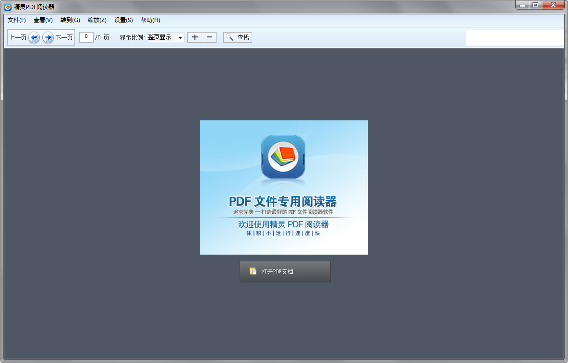
Task: Click the page number input field
Action: 86,37
